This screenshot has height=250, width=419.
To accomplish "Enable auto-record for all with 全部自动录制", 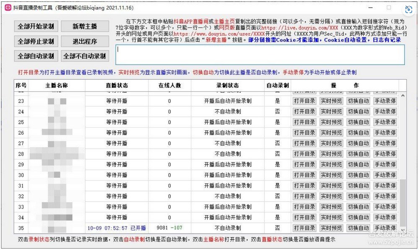I will point(36,56).
